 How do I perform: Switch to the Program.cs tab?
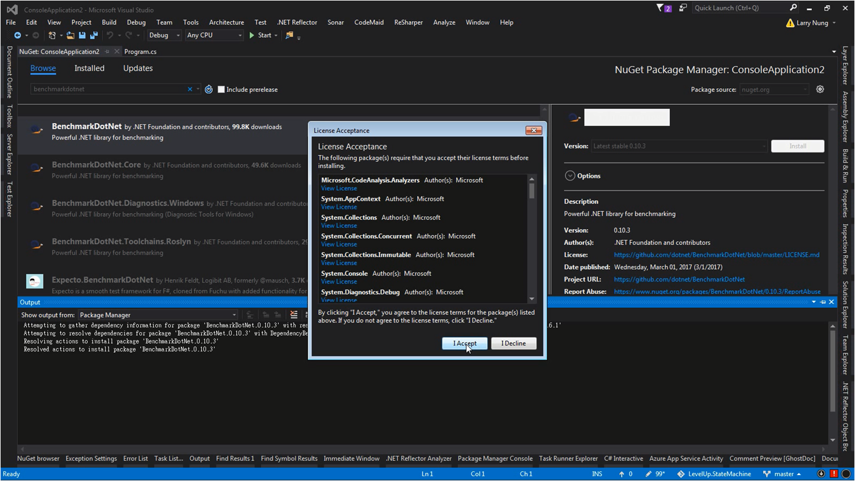coord(140,52)
